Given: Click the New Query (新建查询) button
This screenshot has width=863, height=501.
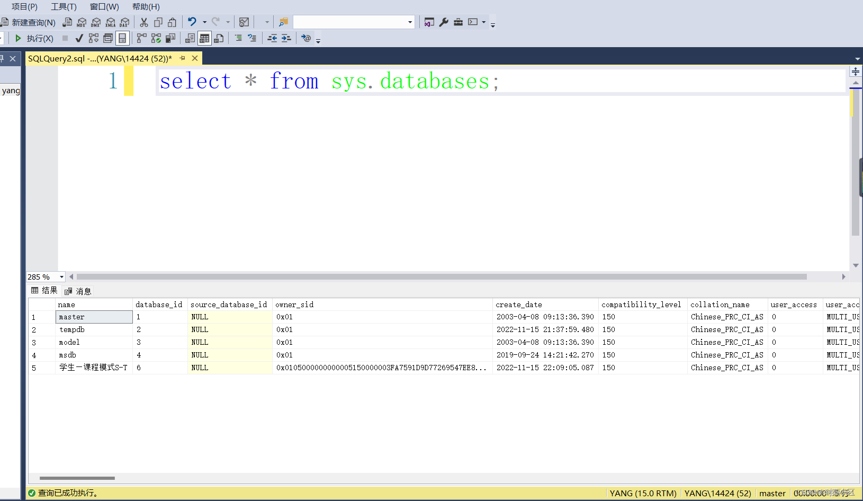Looking at the screenshot, I should coord(29,22).
